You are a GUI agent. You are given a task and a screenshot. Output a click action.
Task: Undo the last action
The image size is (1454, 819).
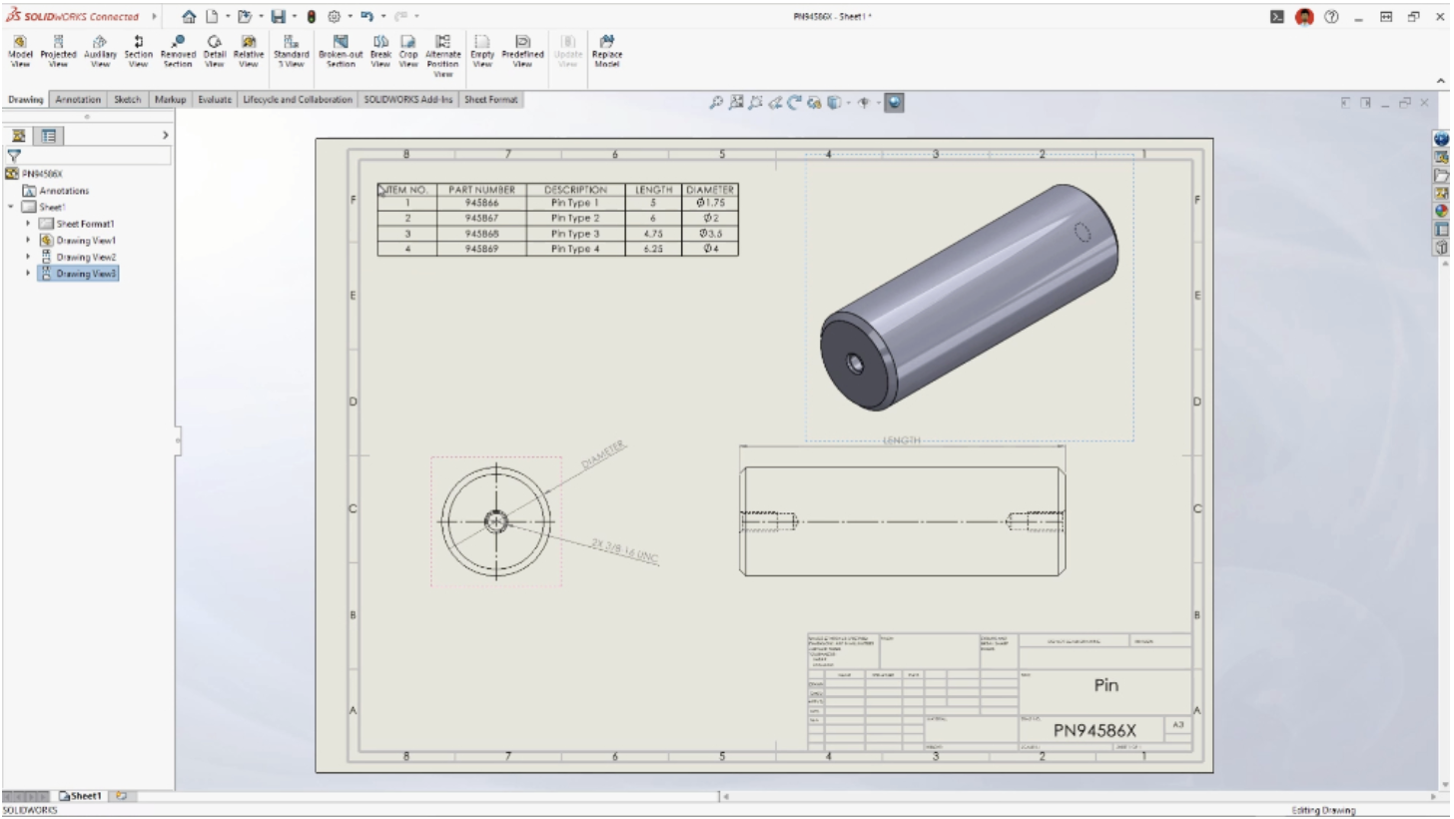point(368,17)
